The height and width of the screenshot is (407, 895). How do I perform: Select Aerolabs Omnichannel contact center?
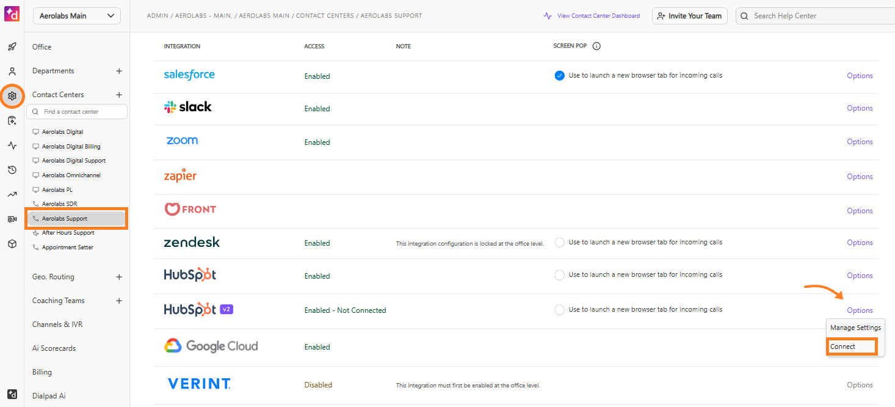[71, 175]
